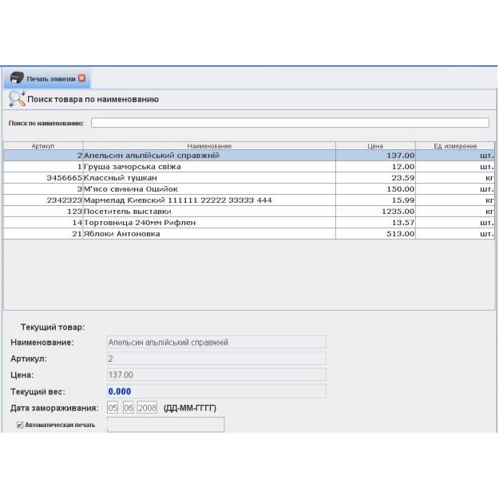
Task: Click price cell 13.57
Action: click(x=375, y=223)
